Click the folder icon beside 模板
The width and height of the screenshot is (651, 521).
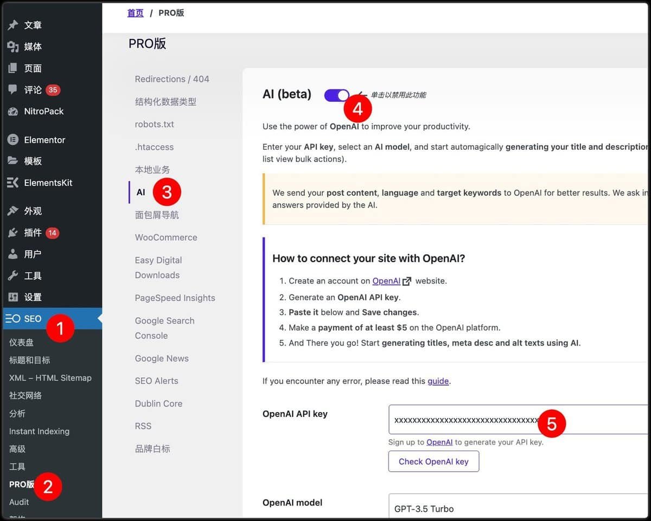point(13,161)
